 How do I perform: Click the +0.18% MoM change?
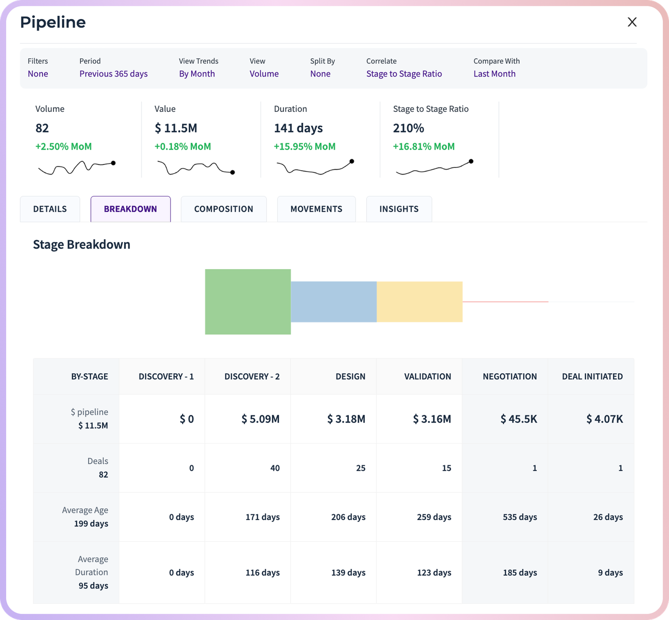[x=183, y=146]
